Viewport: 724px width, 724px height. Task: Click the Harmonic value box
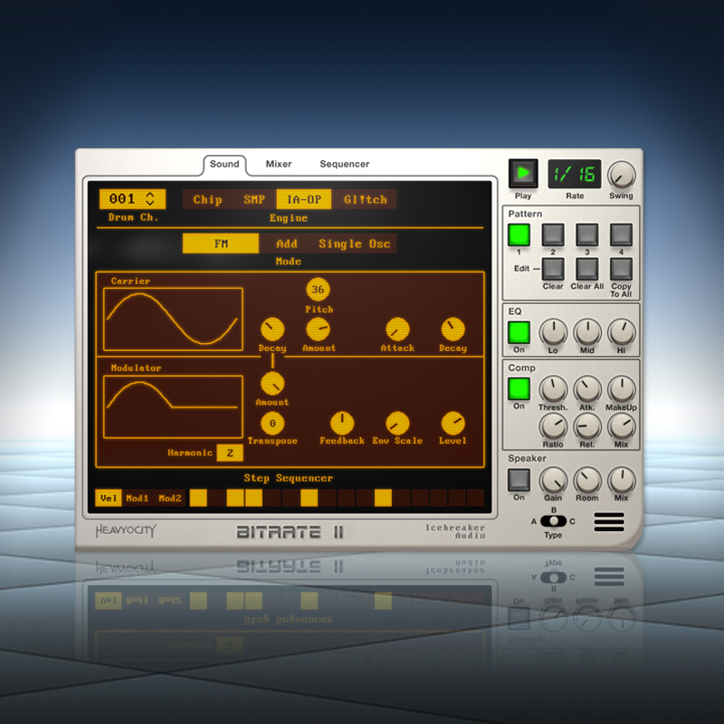(230, 452)
